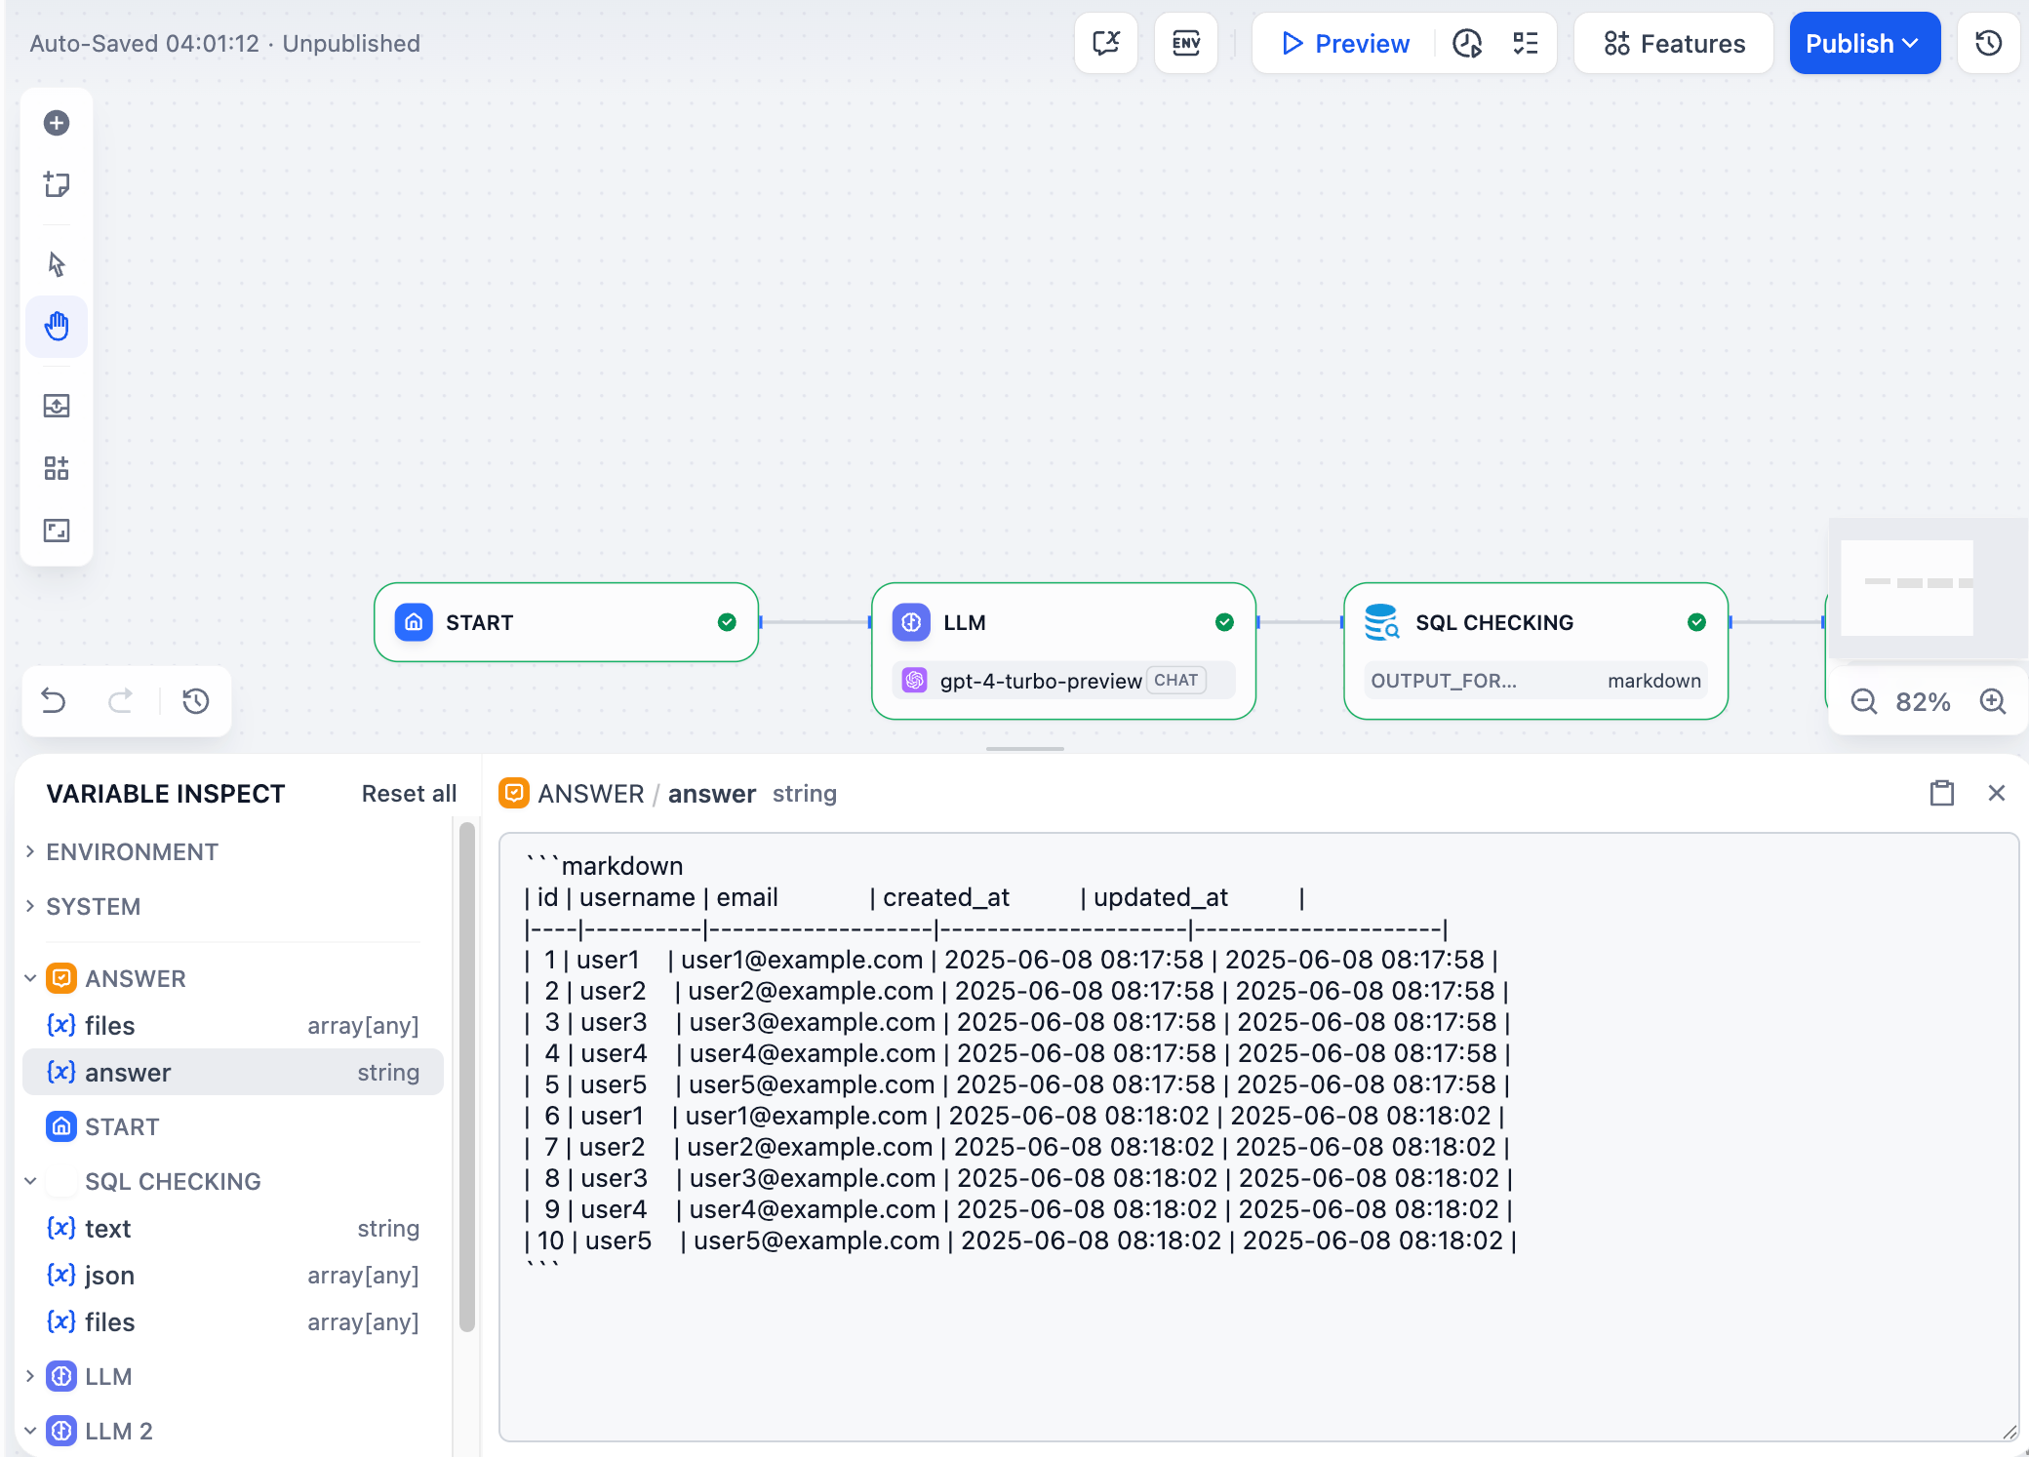Open the ENV environment variables button
Screen dimensions: 2029x1457
pos(1186,43)
